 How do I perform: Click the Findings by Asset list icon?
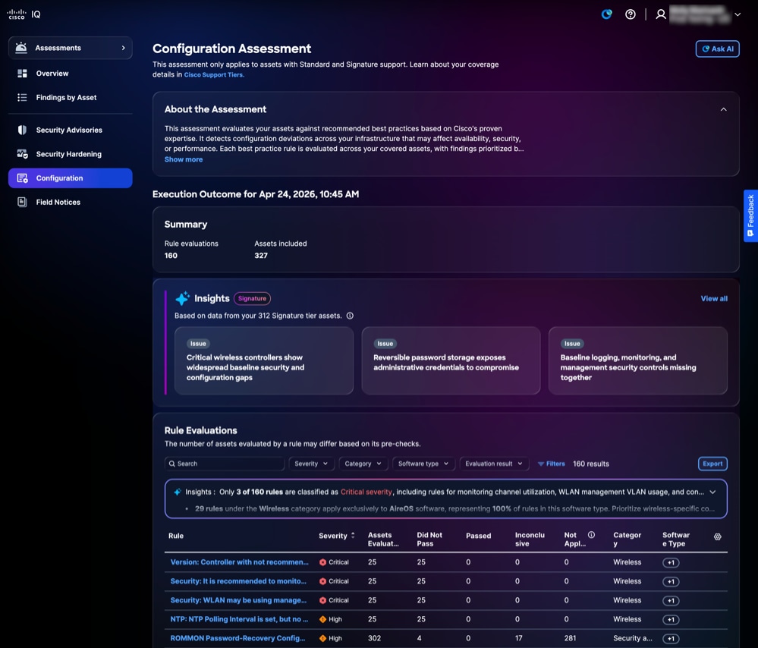point(22,98)
